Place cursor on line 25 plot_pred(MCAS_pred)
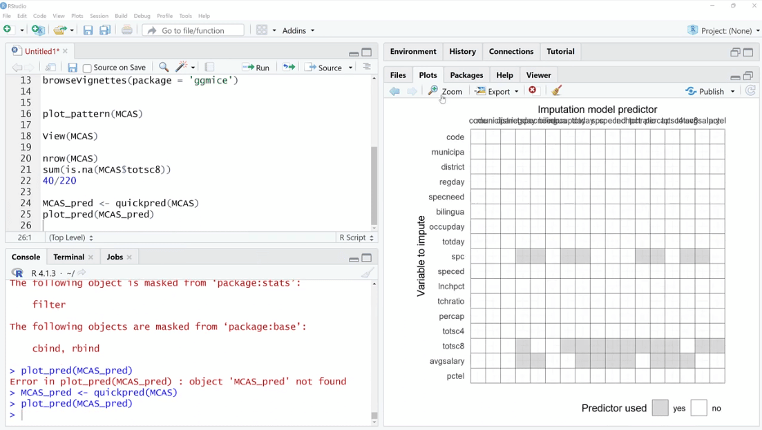Viewport: 762px width, 430px height. click(x=98, y=214)
